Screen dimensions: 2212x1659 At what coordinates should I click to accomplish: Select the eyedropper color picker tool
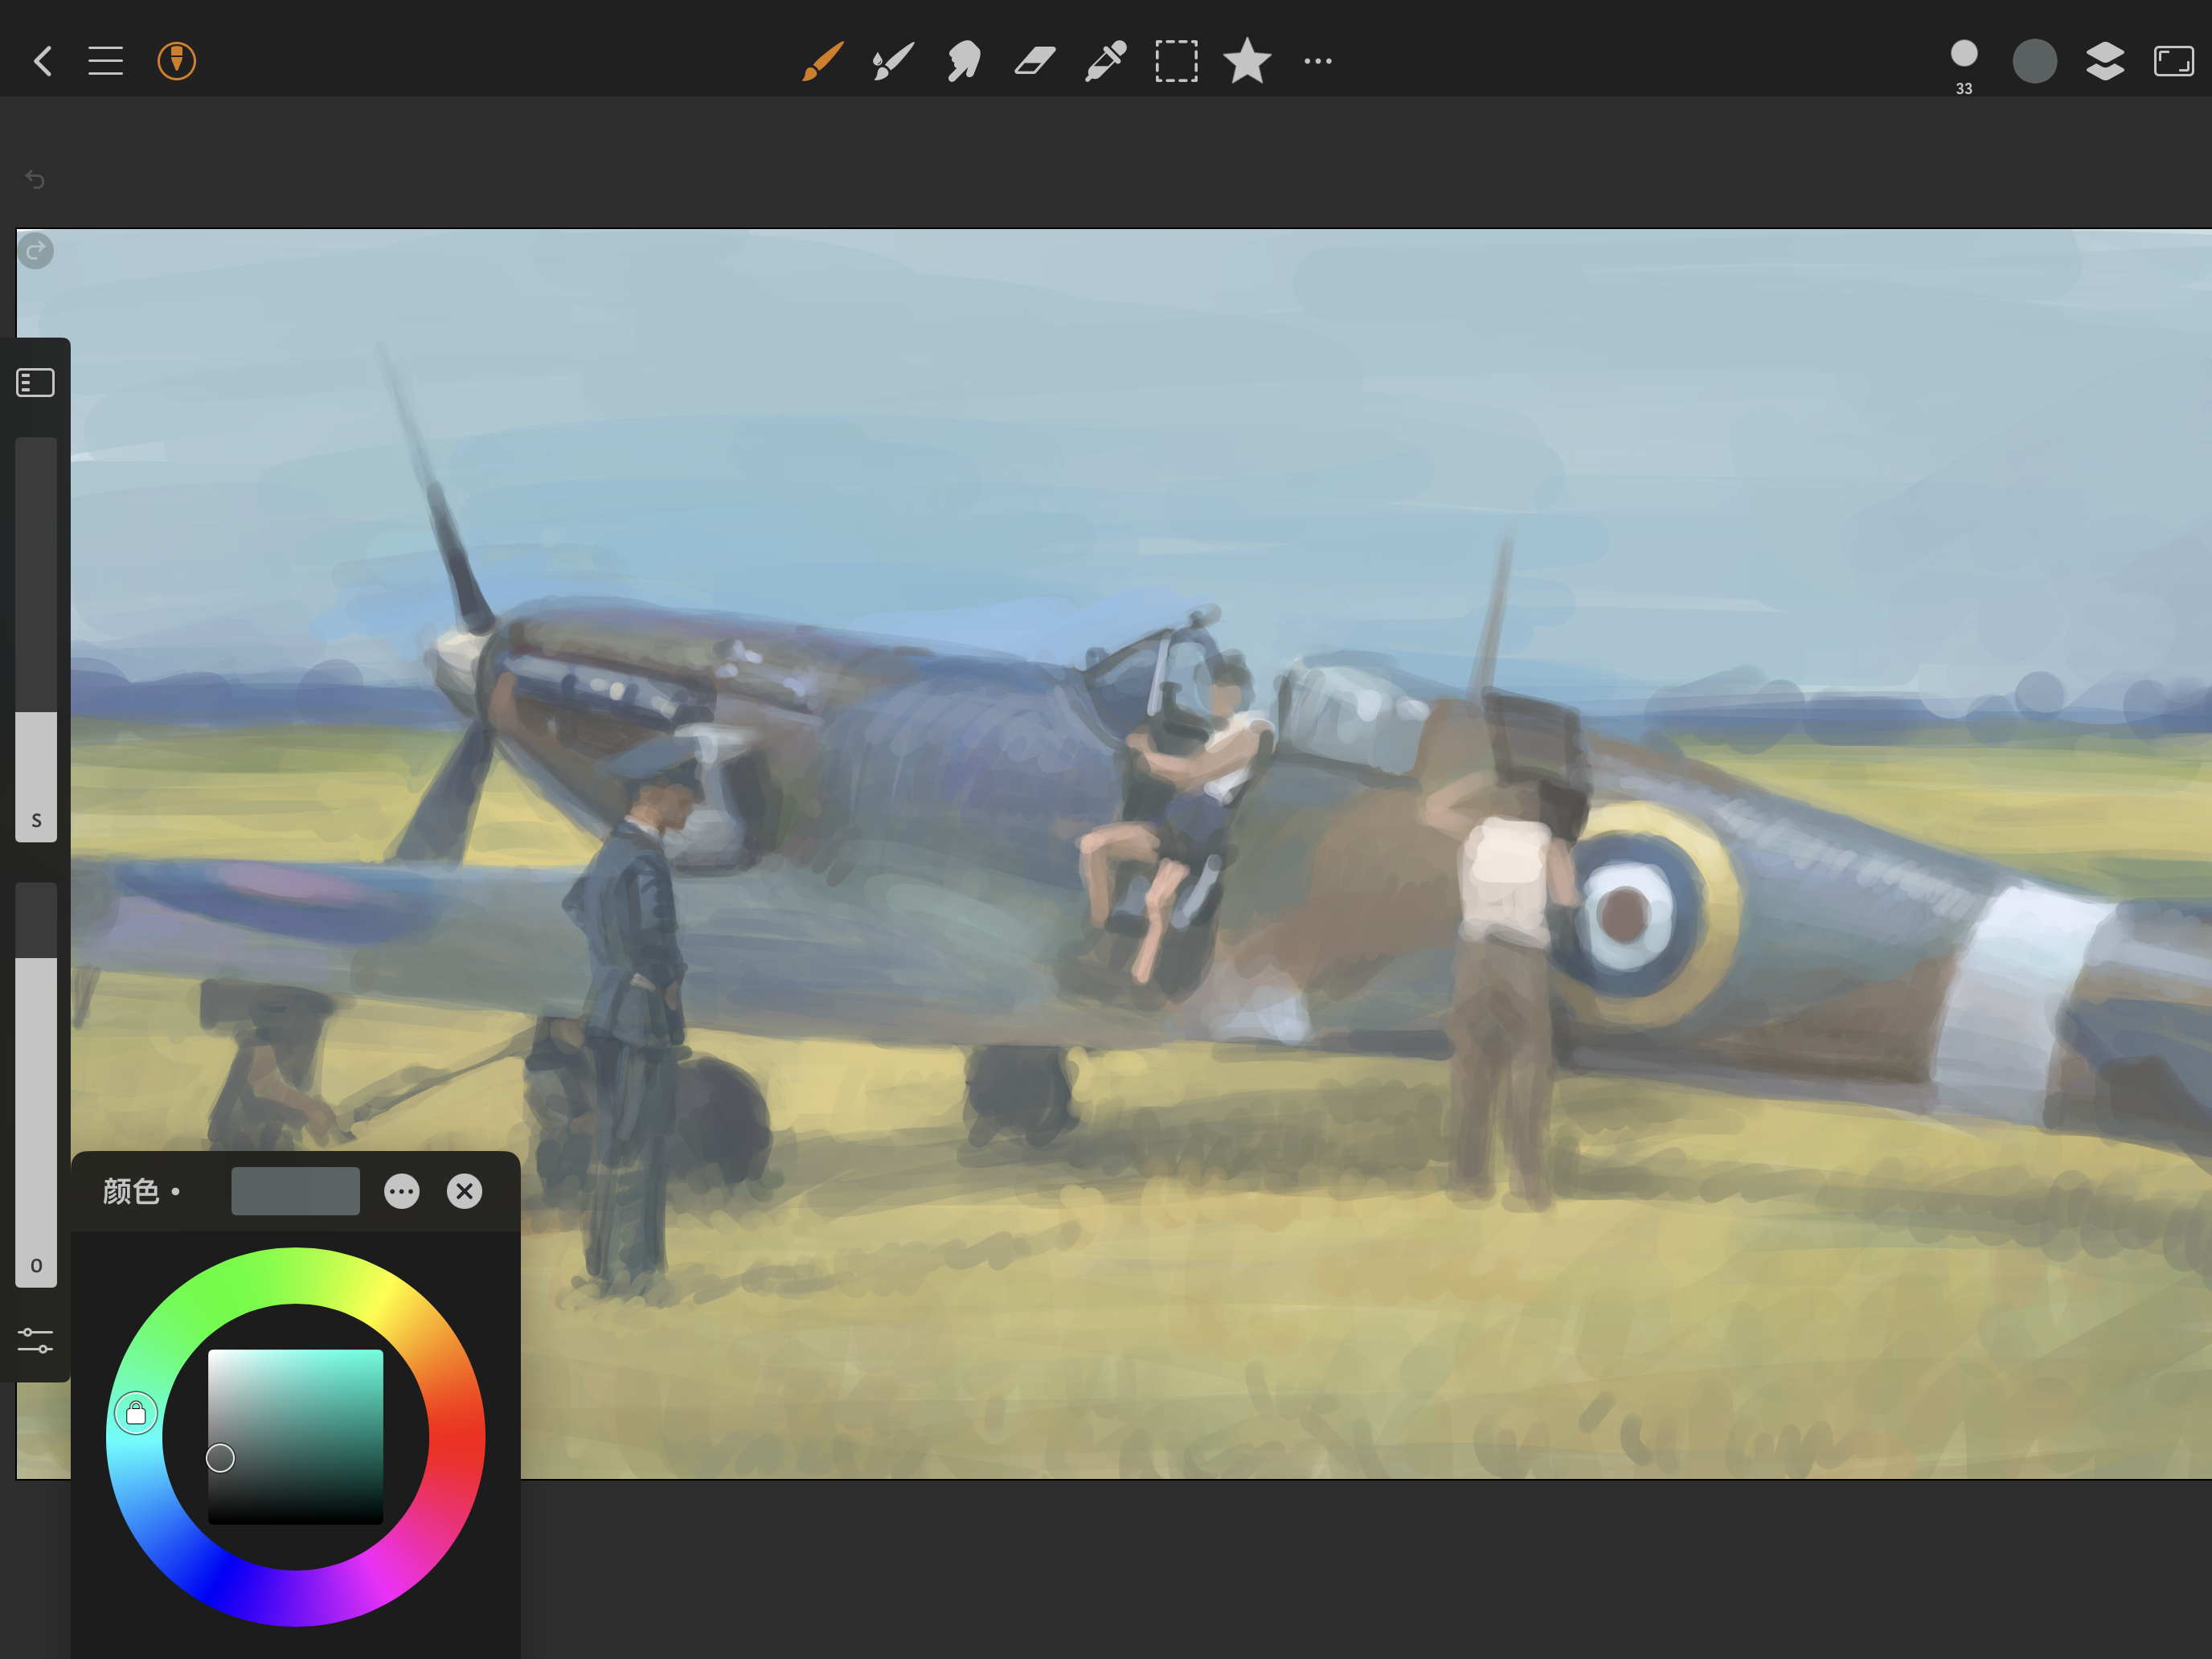pyautogui.click(x=1106, y=61)
